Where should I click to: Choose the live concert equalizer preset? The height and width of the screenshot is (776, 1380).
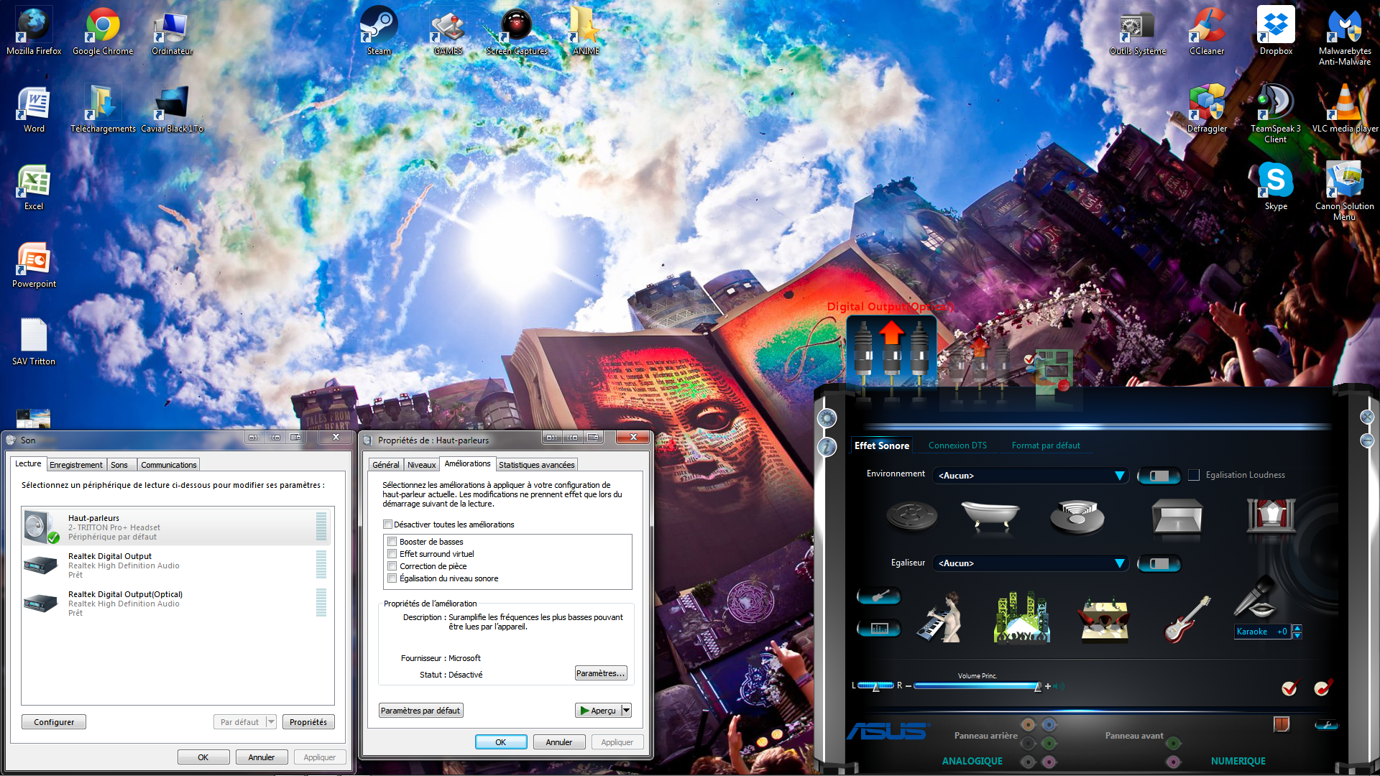[x=1021, y=618]
